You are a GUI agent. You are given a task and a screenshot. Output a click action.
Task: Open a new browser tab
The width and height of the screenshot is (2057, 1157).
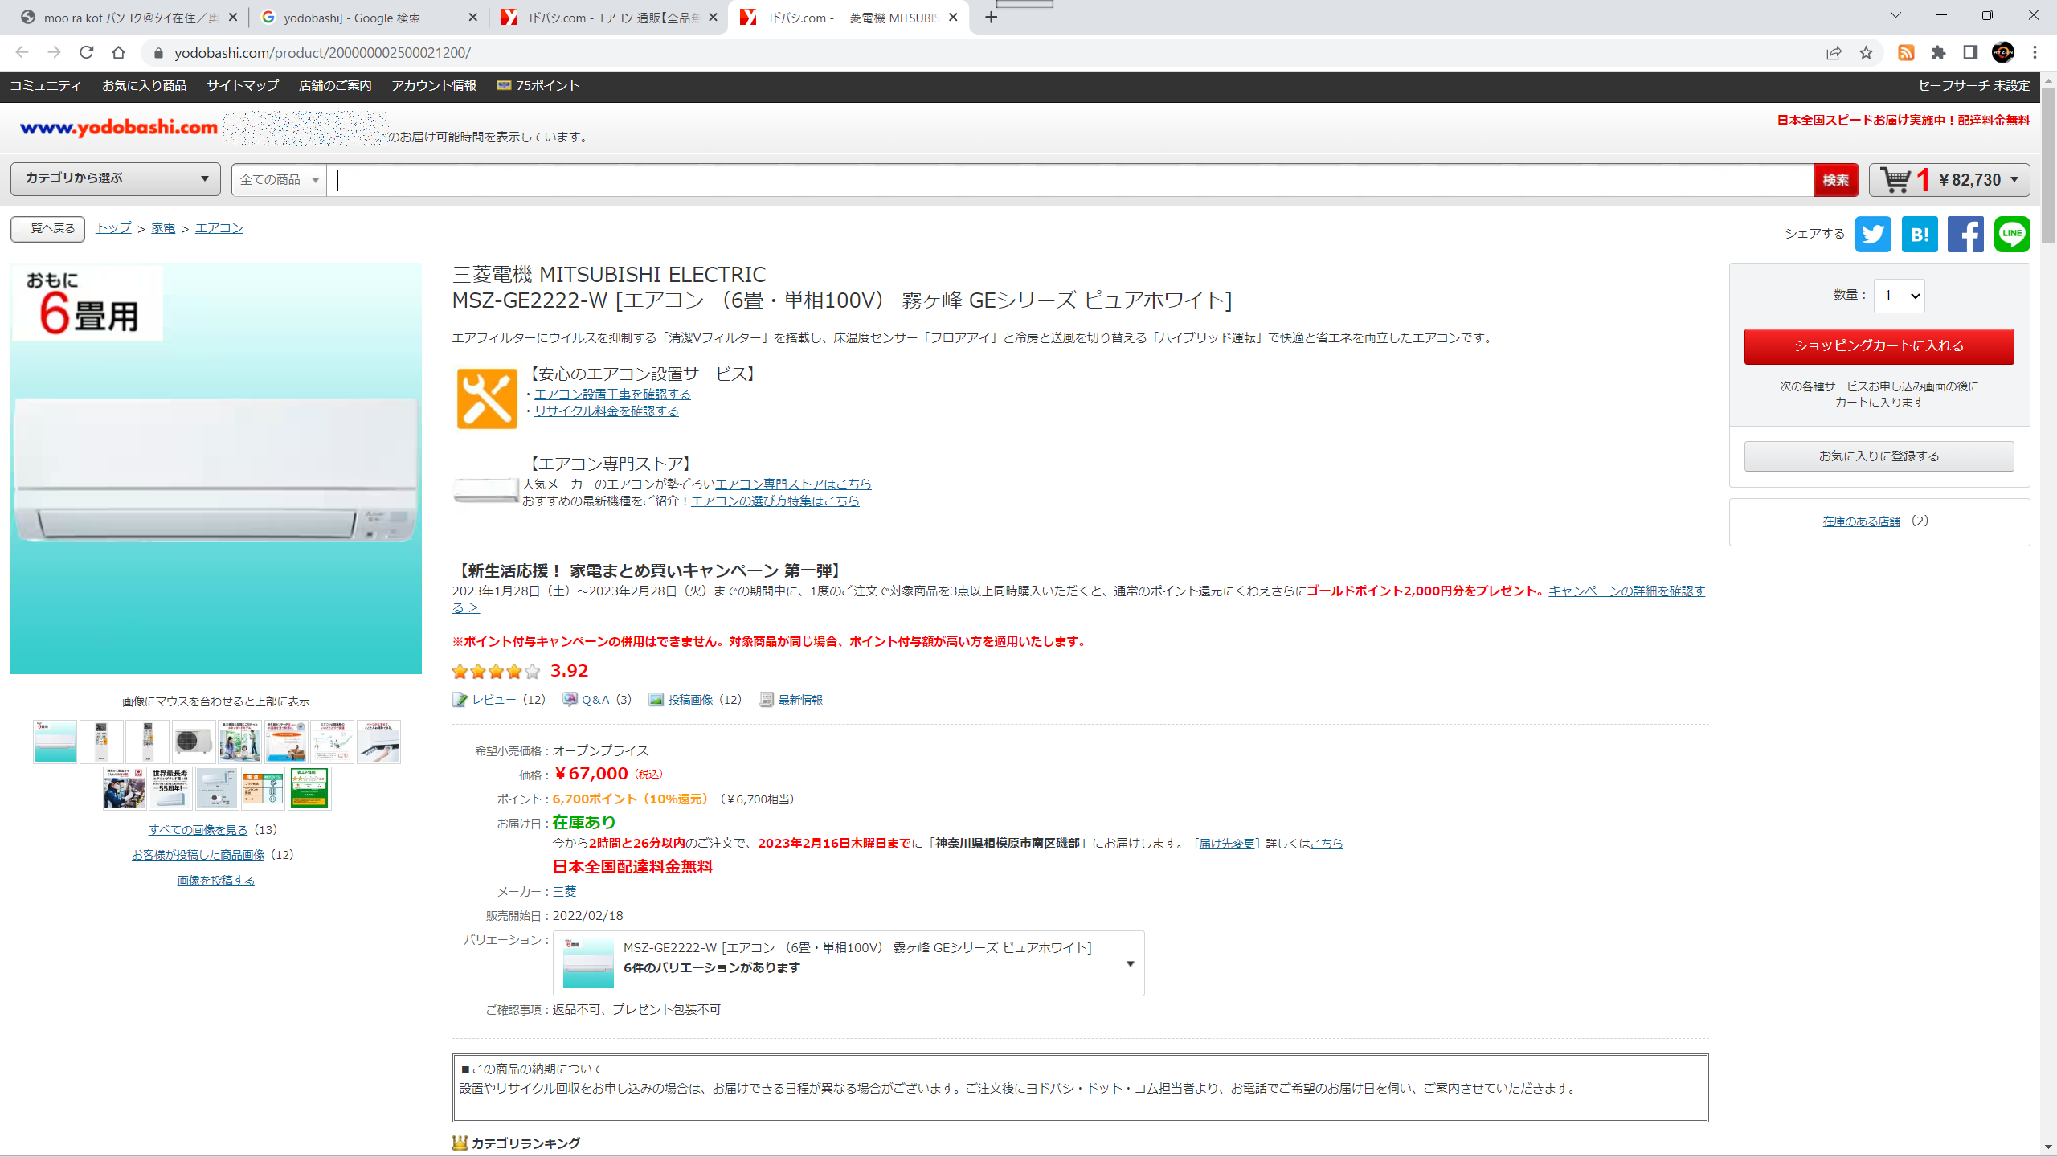point(992,18)
